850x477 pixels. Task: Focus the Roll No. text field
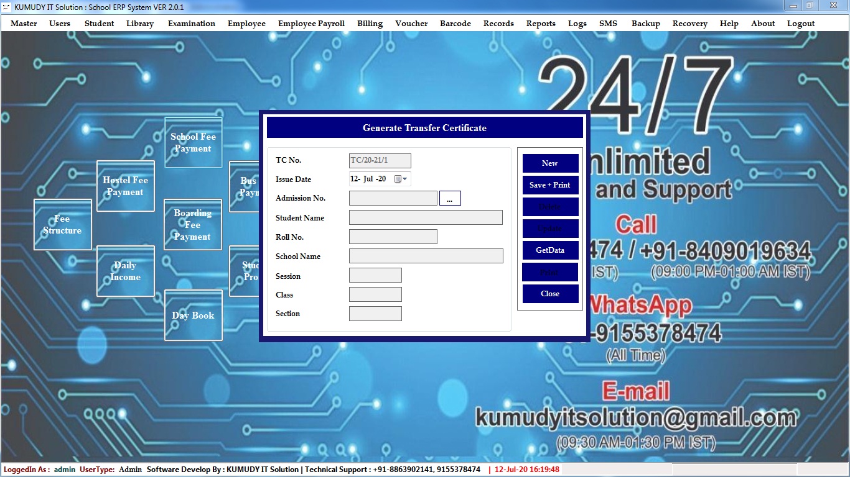pyautogui.click(x=393, y=237)
